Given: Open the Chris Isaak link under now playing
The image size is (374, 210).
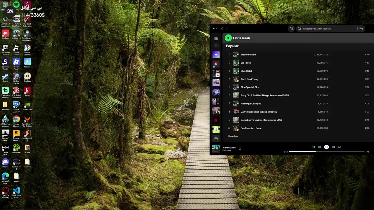Looking at the screenshot, I should (227, 150).
